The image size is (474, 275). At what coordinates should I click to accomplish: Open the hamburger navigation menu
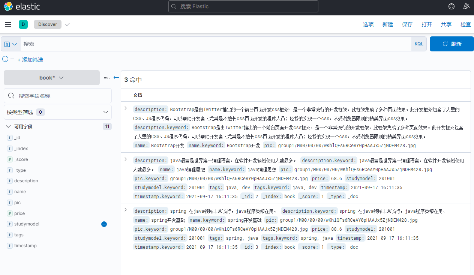pyautogui.click(x=8, y=24)
